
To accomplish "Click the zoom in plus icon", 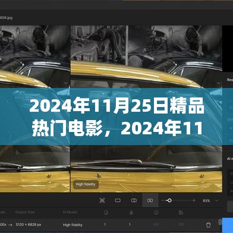I will point(194,200).
